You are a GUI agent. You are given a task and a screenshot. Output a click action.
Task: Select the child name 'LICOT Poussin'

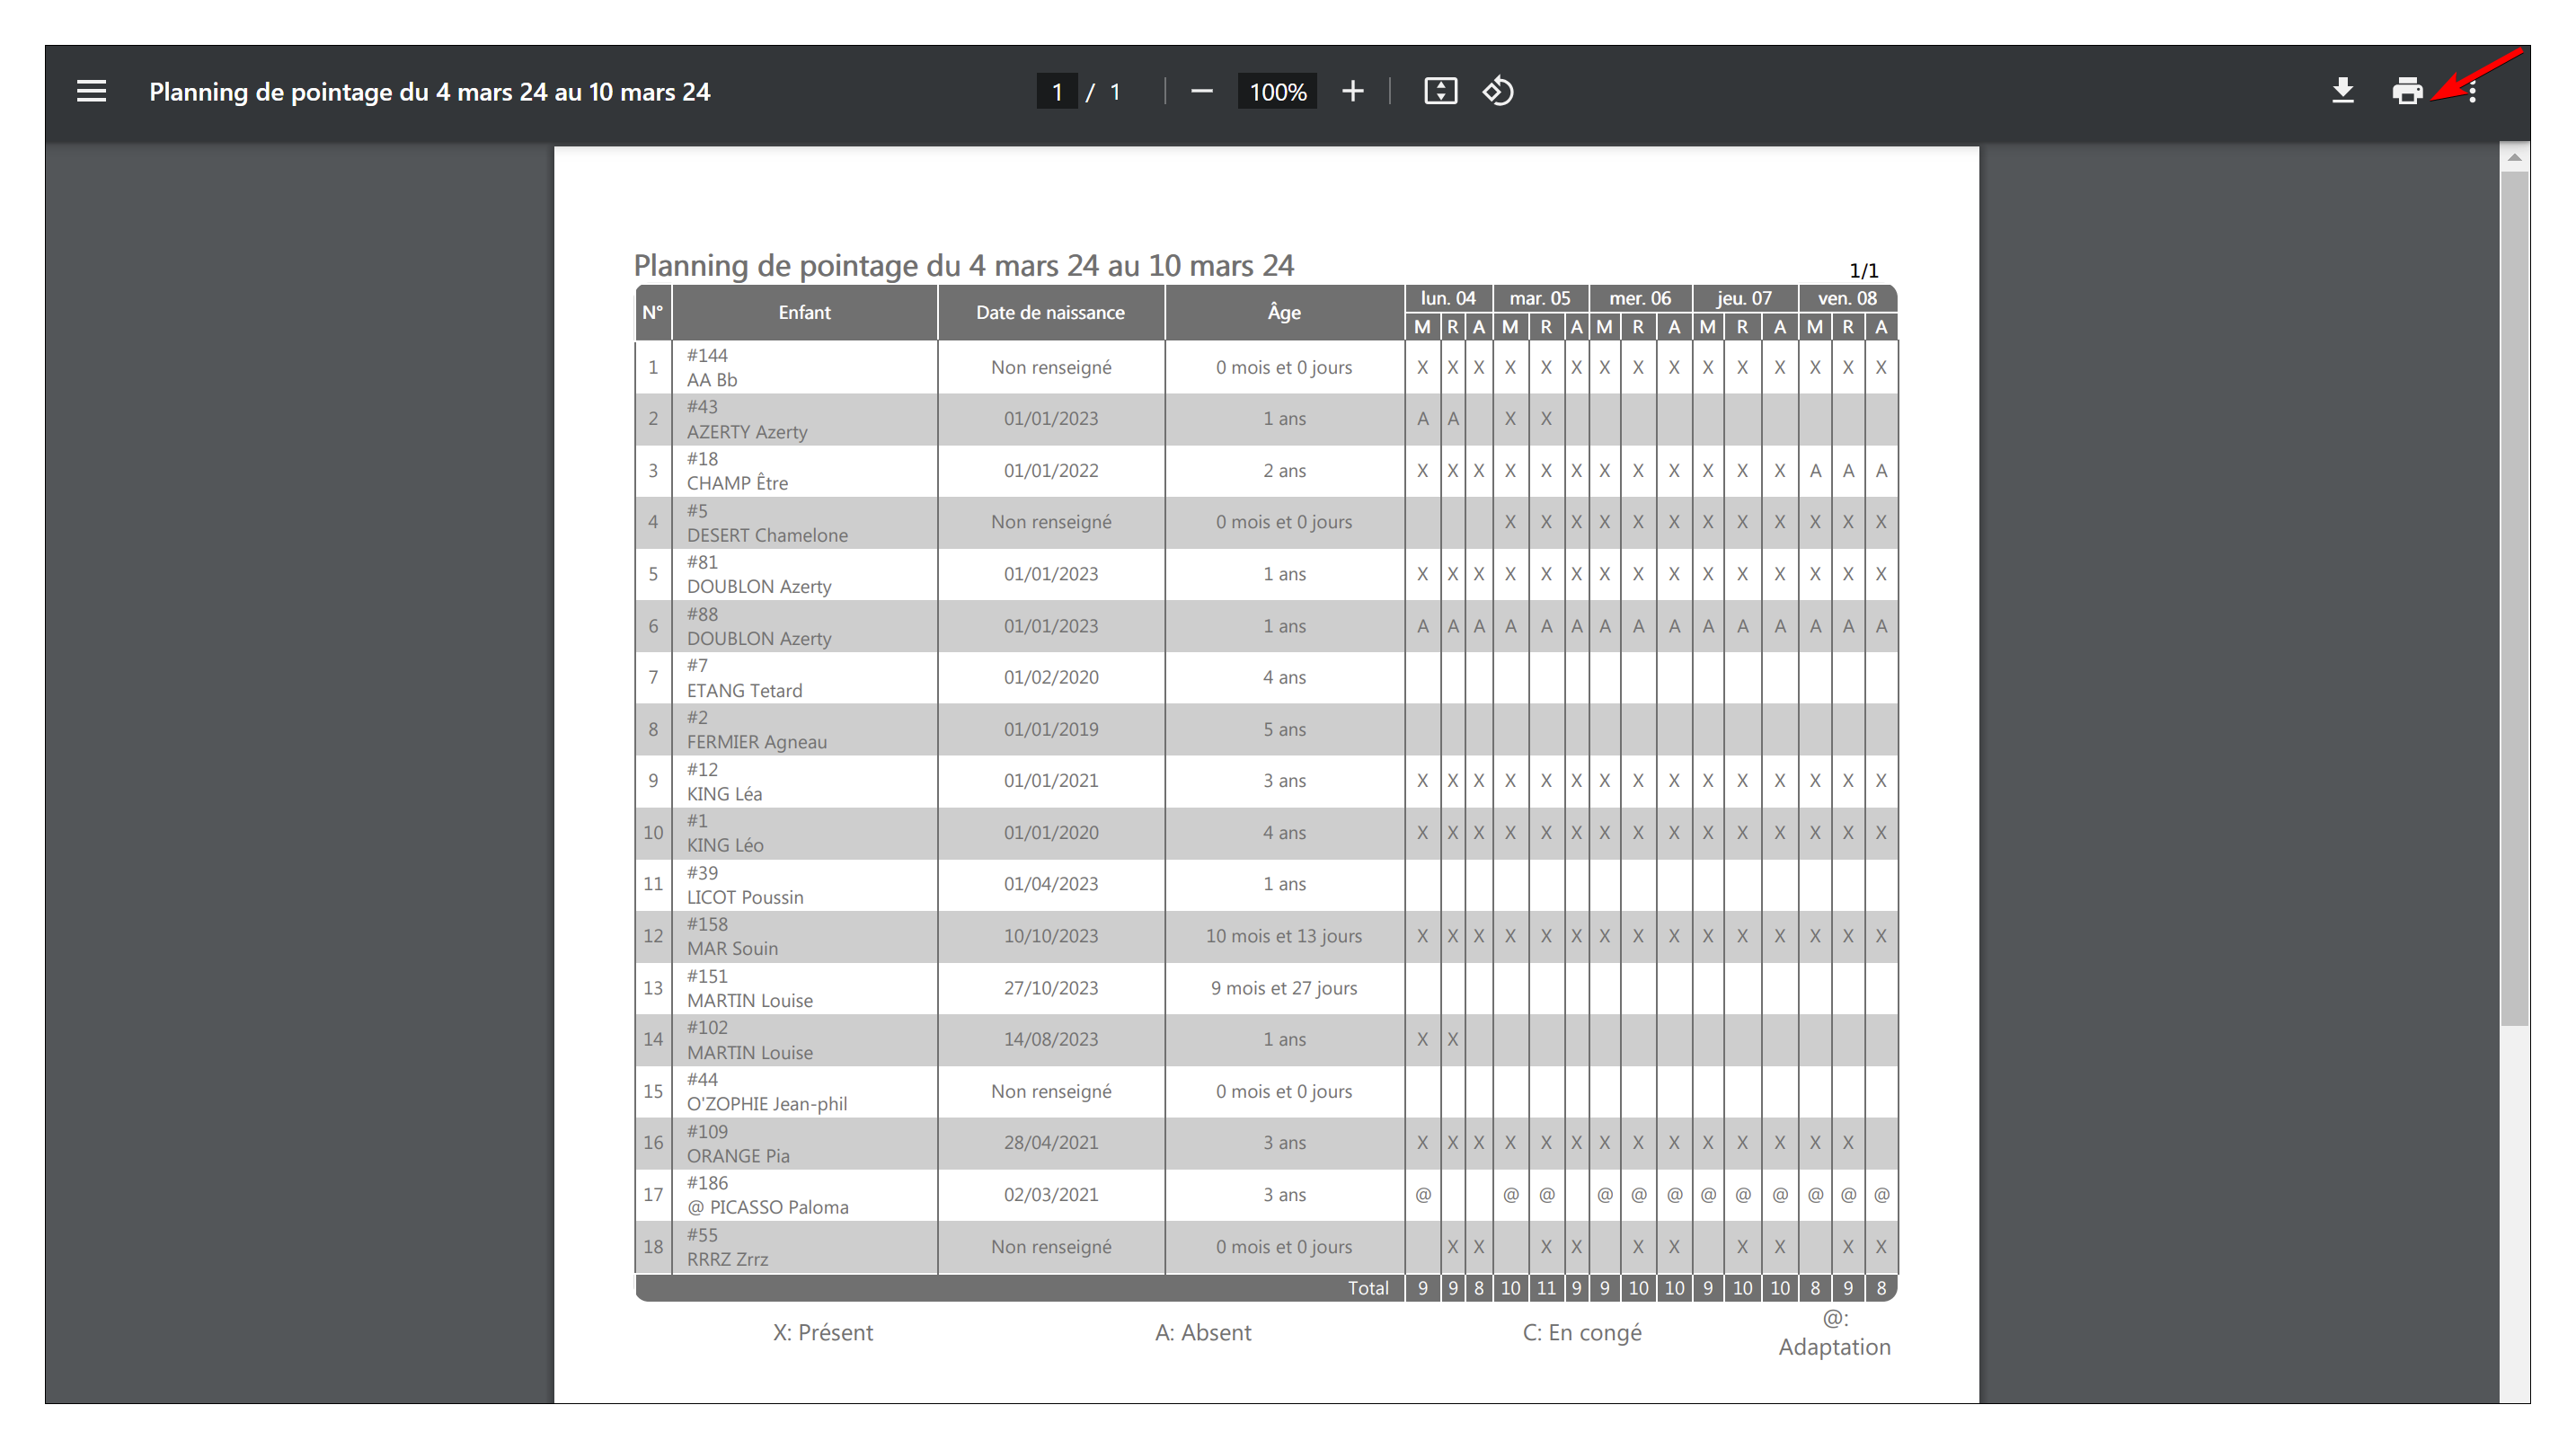pos(745,897)
